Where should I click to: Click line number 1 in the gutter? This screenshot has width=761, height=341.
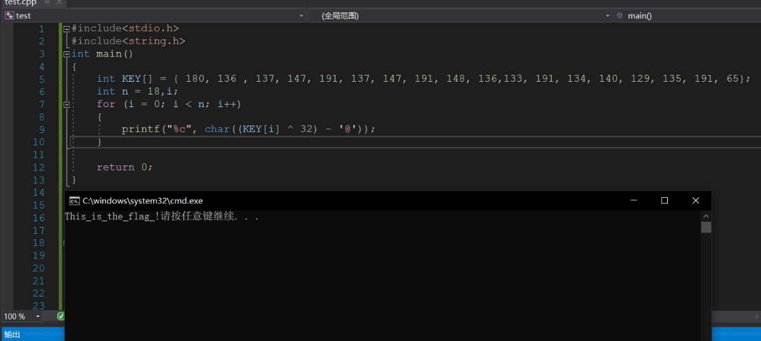[x=41, y=29]
